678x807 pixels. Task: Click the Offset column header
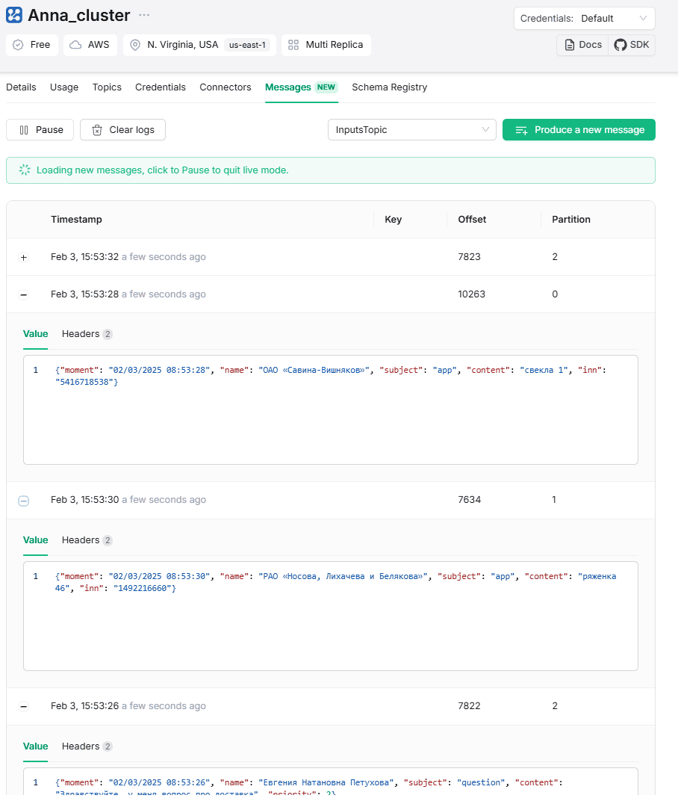tap(472, 219)
